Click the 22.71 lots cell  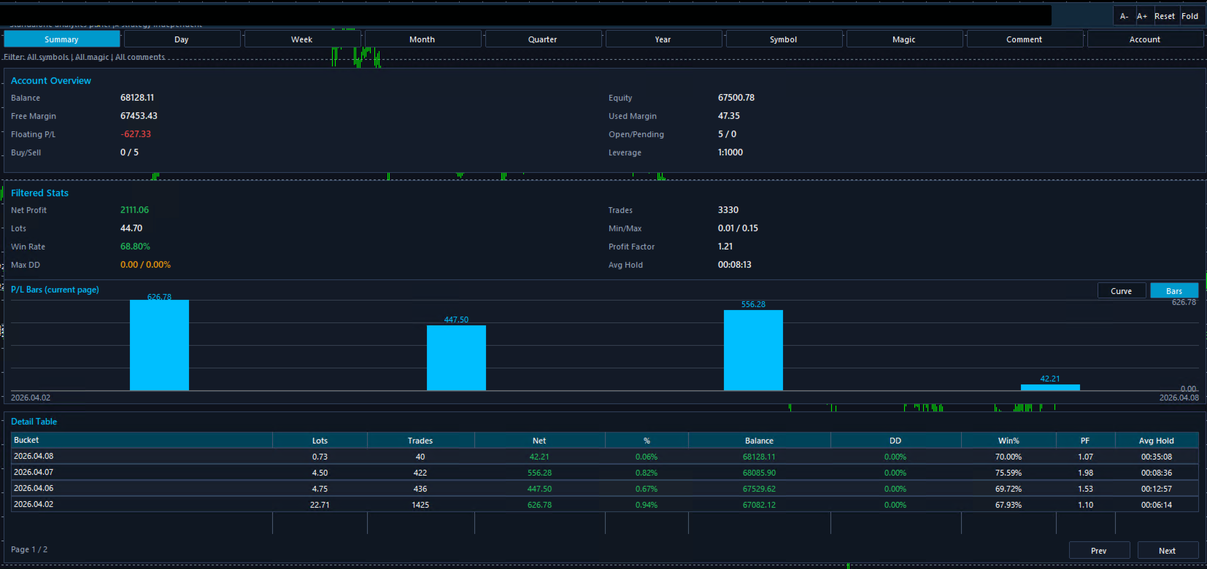pos(320,505)
